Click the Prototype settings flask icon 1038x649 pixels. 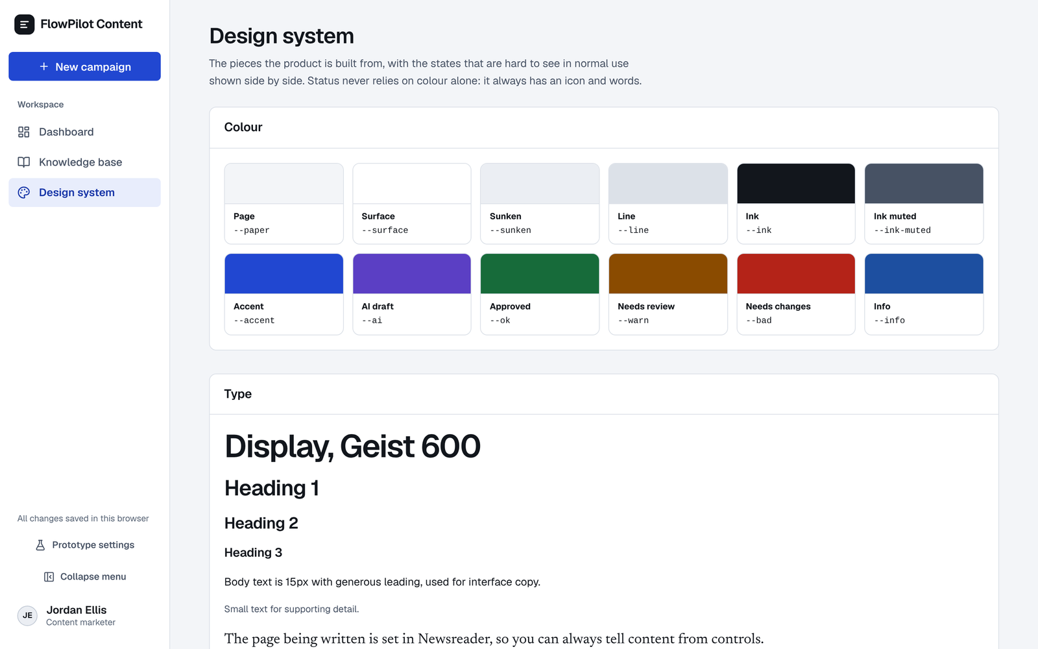[x=40, y=545]
